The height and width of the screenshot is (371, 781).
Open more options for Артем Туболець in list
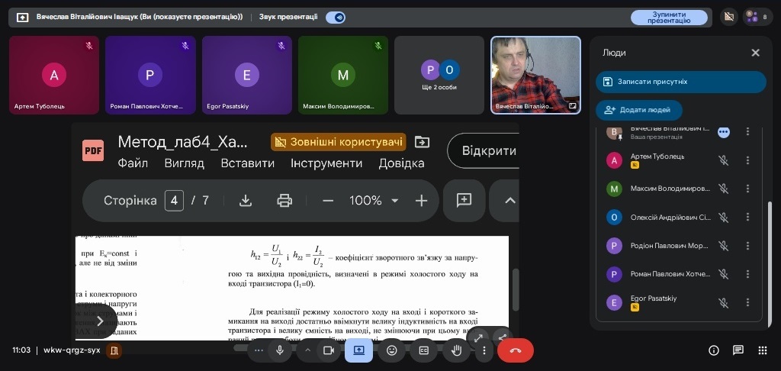point(747,160)
